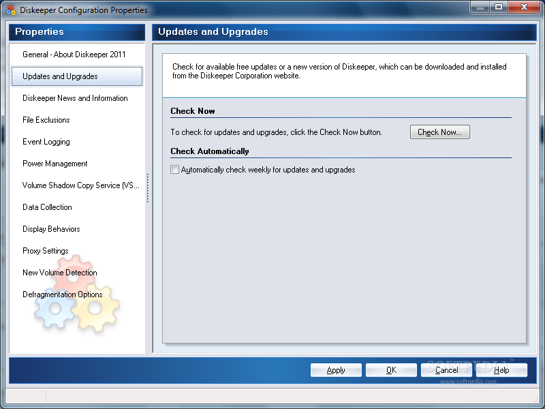Minimize the Diskeeper Configuration Properties window
Image resolution: width=545 pixels, height=409 pixels.
pyautogui.click(x=480, y=7)
